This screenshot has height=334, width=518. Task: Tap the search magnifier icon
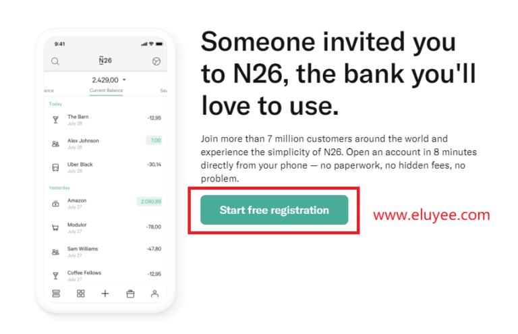(55, 61)
